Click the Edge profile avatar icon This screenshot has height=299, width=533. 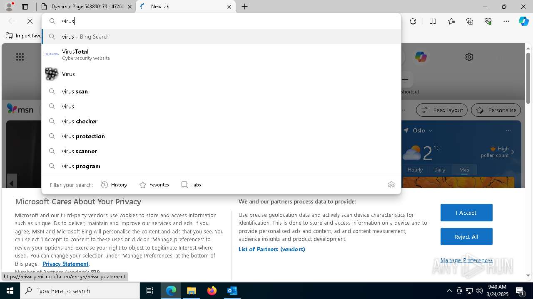[9, 6]
